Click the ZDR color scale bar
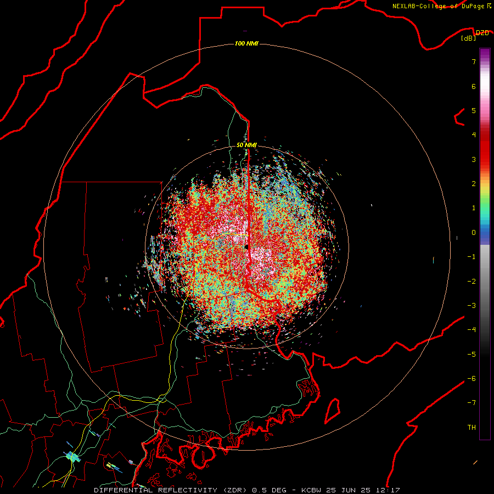Image resolution: width=494 pixels, height=494 pixels. tap(485, 244)
